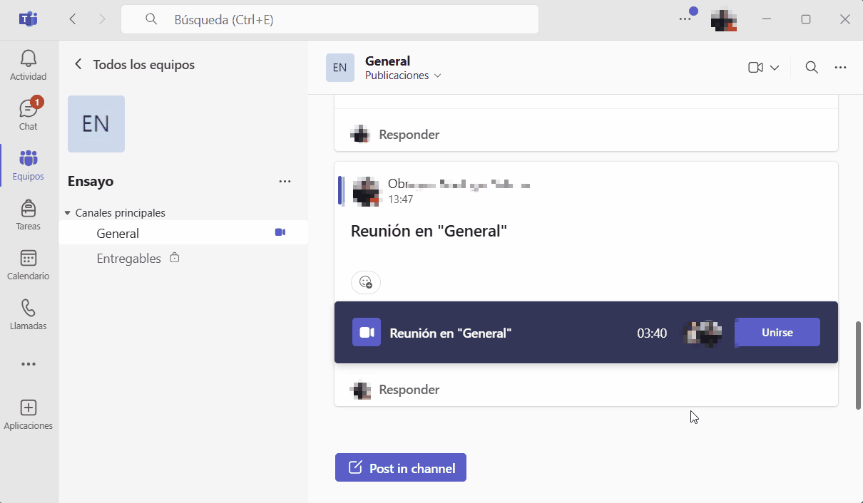This screenshot has height=503, width=863.
Task: Open meeting options dropdown arrow
Action: 775,68
